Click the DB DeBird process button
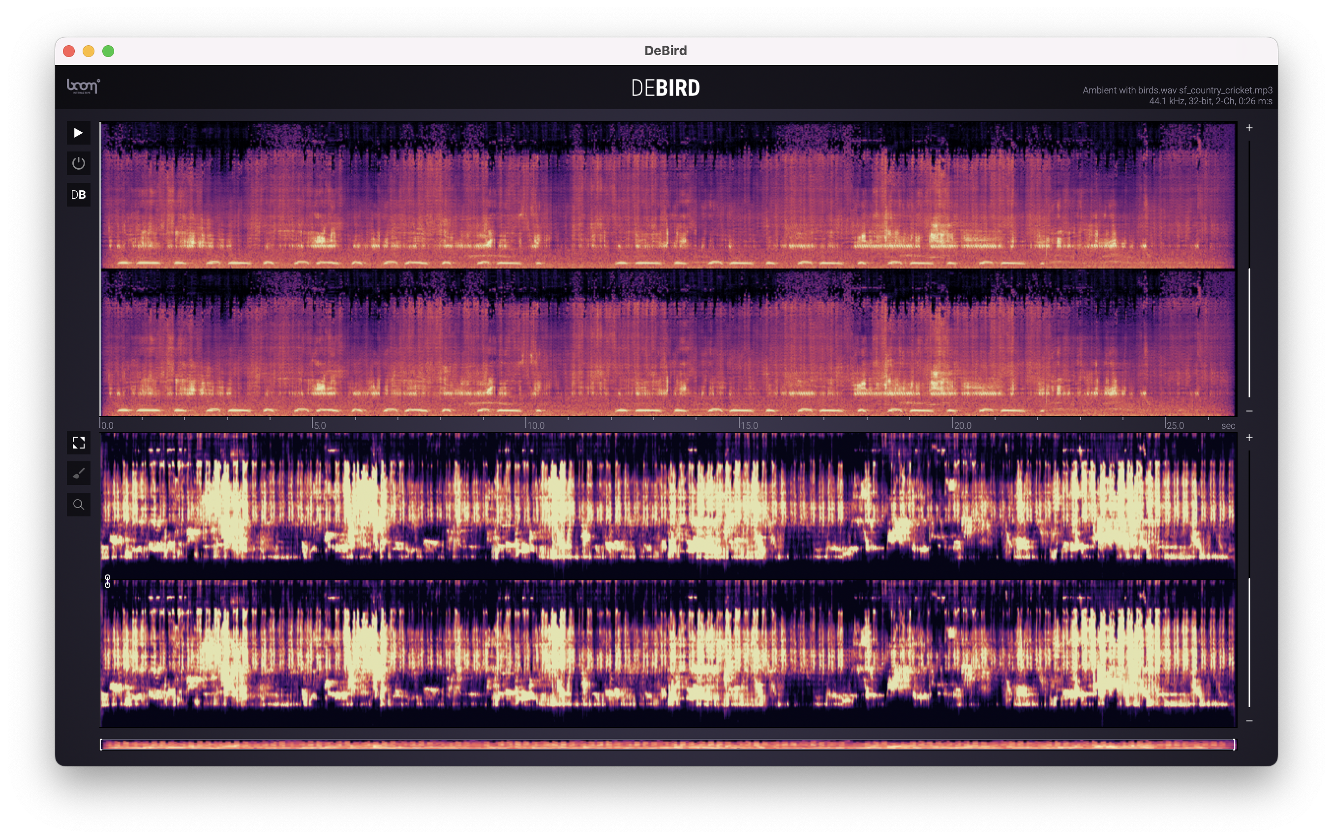Image resolution: width=1333 pixels, height=839 pixels. coord(79,195)
